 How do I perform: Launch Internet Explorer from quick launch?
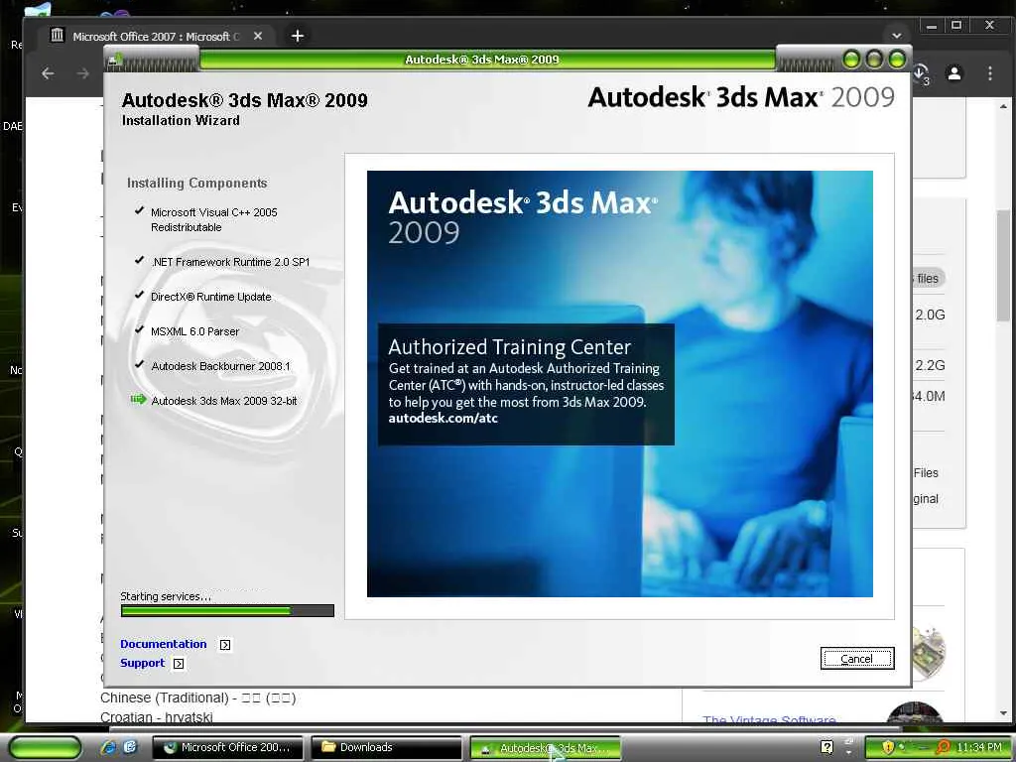107,747
